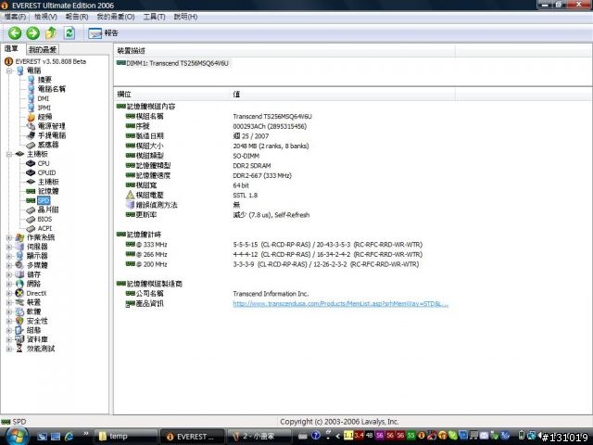This screenshot has height=445, width=593.
Task: Switch to the EVEREST taskbar button
Action: tap(192, 437)
